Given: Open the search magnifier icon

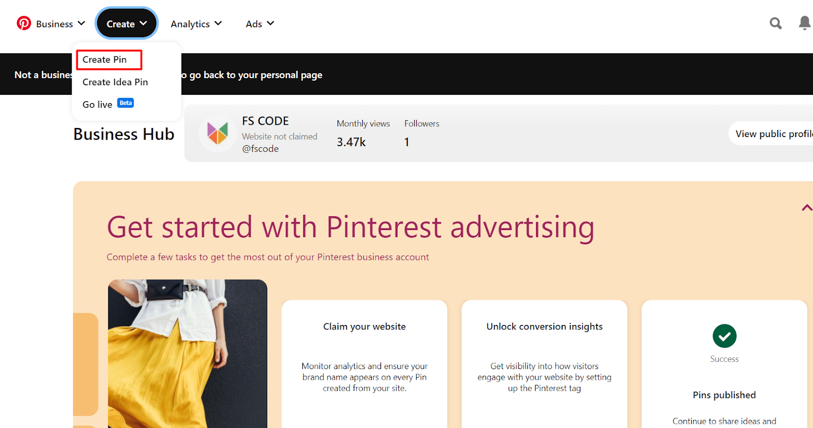Looking at the screenshot, I should click(x=775, y=23).
